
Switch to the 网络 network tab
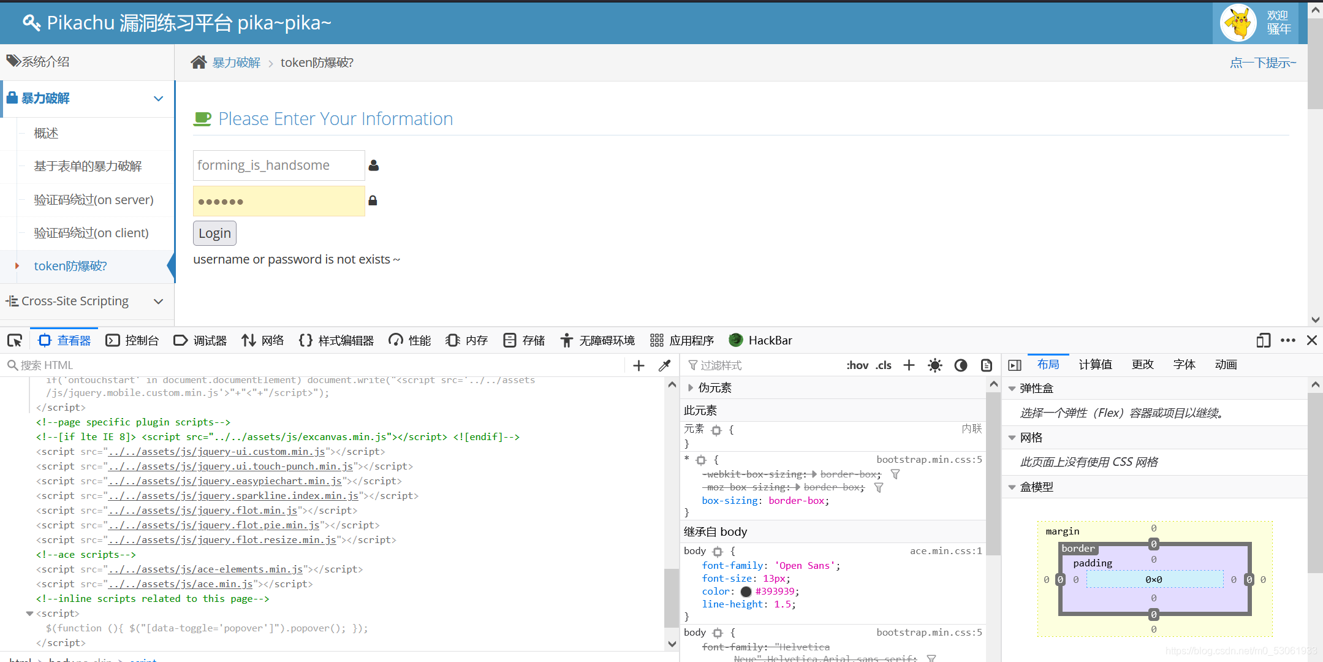click(263, 340)
